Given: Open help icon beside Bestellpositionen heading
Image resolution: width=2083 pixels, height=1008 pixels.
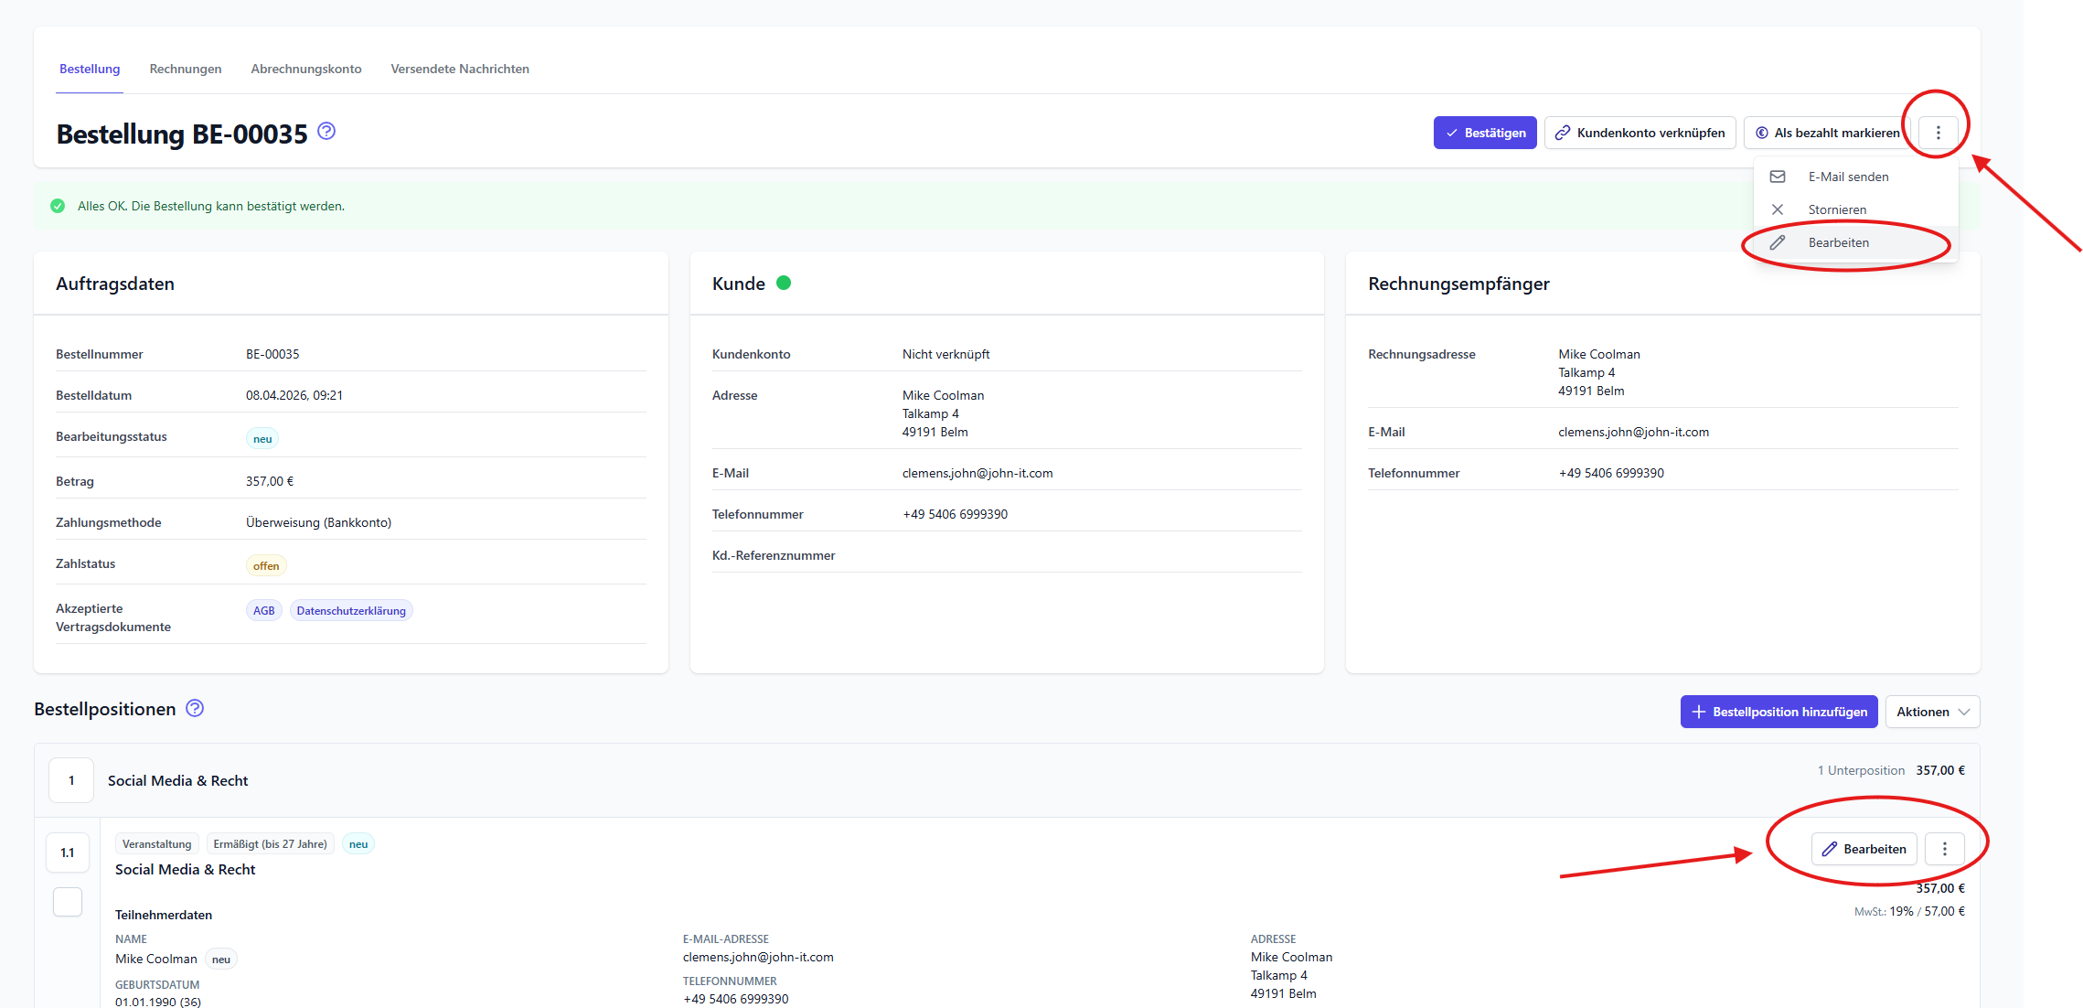Looking at the screenshot, I should coord(195,708).
